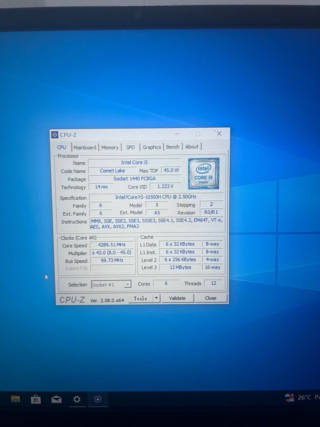Minimize the CPU-Z window
This screenshot has height=427, width=320.
click(x=177, y=134)
